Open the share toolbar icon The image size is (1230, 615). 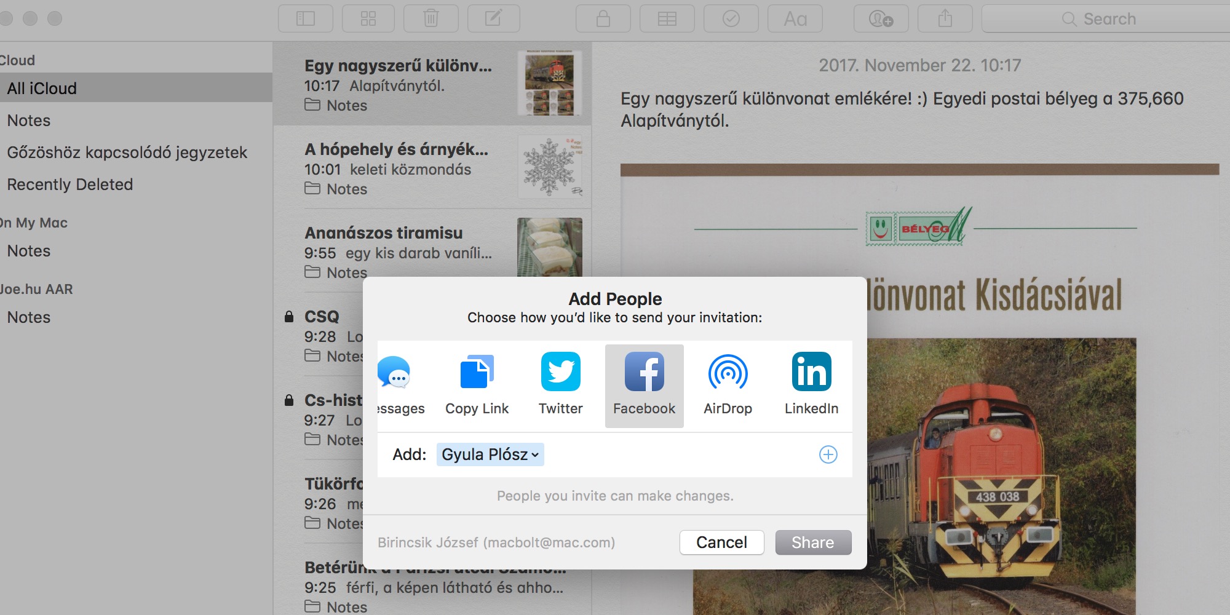tap(945, 18)
